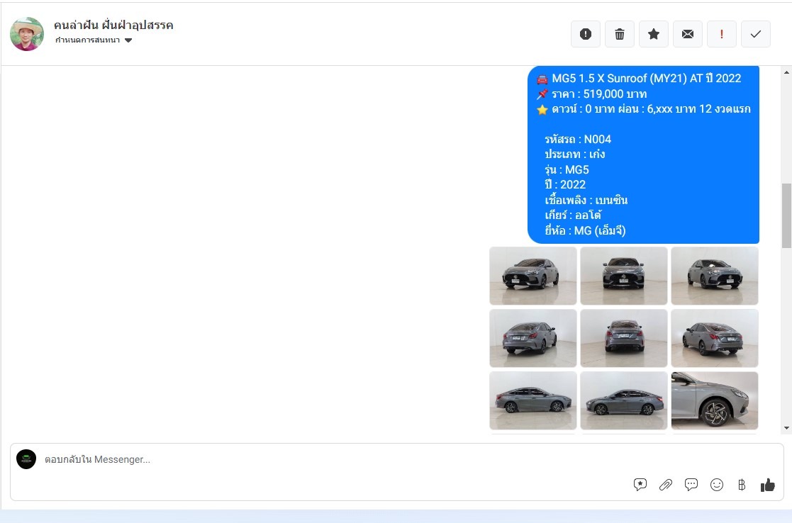Open the left side profile car photo
Image resolution: width=792 pixels, height=523 pixels.
coord(624,401)
